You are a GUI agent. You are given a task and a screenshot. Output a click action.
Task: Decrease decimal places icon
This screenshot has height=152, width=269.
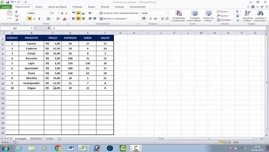167,19
